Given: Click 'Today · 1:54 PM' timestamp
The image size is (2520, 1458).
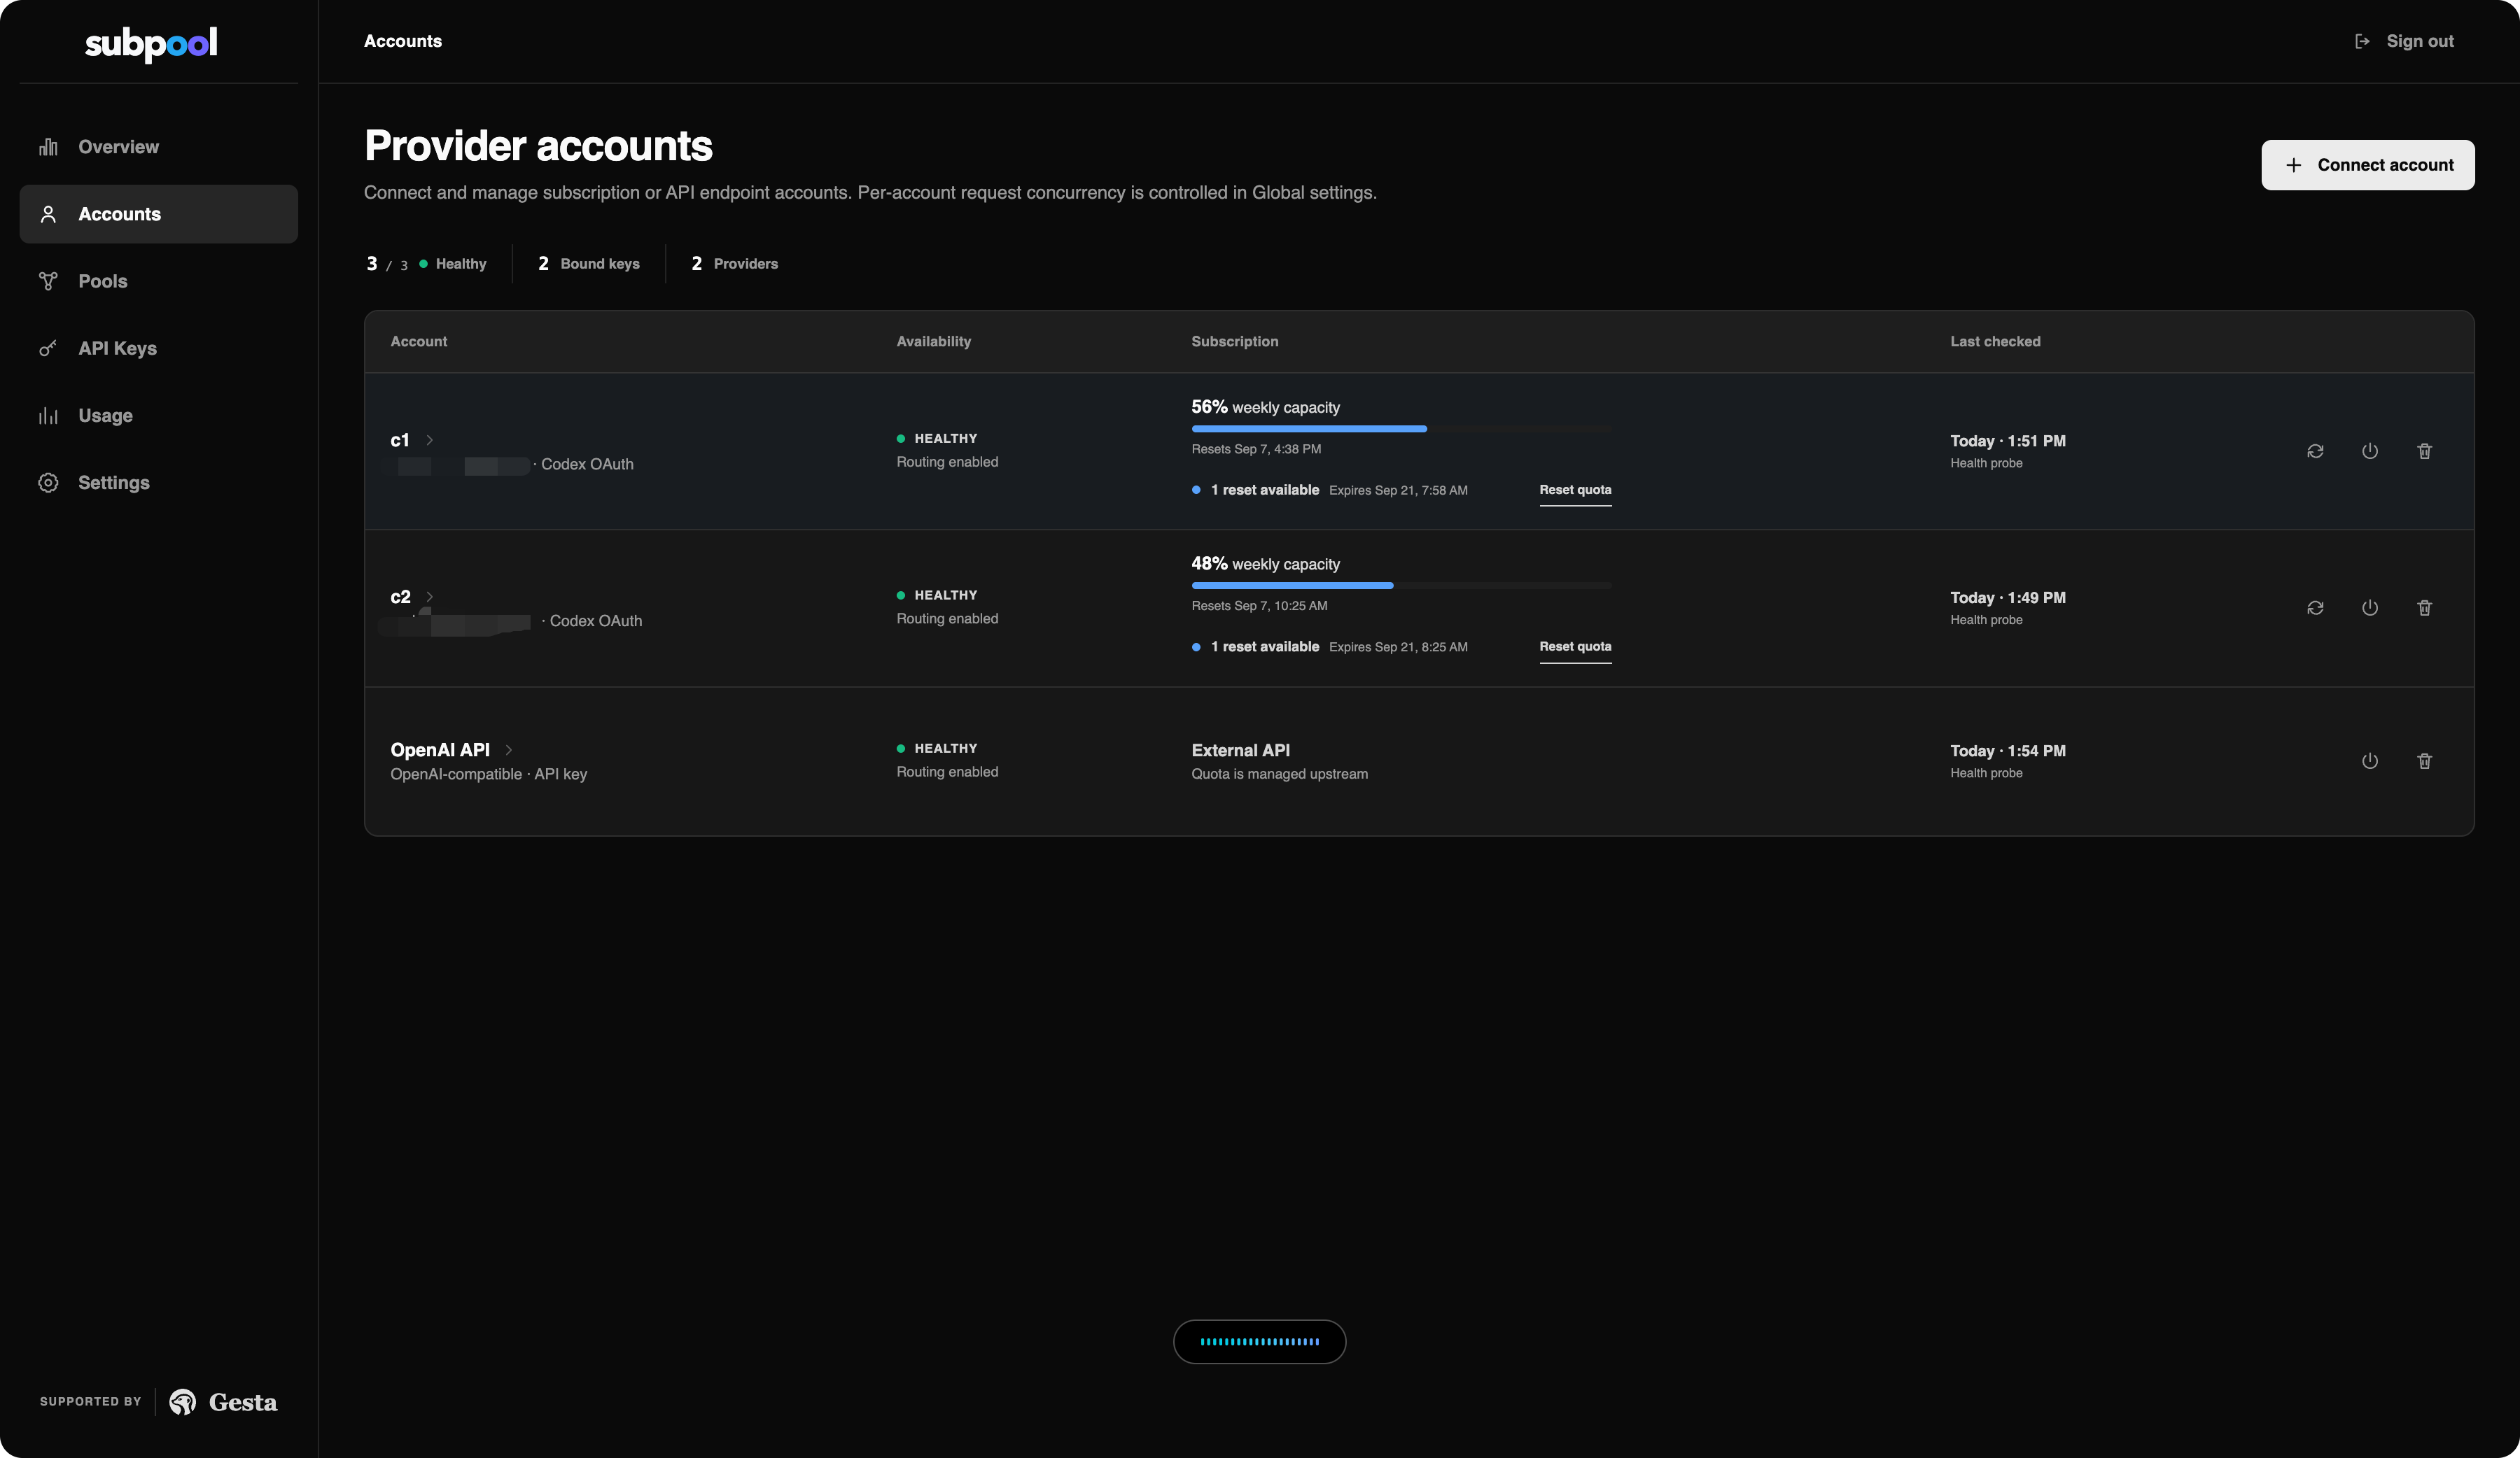Looking at the screenshot, I should point(2008,751).
